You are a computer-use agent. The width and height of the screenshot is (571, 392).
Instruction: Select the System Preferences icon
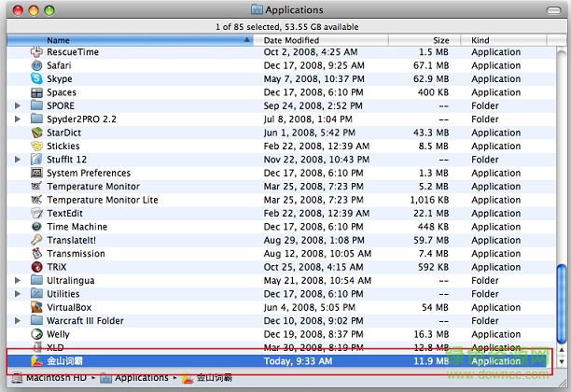click(36, 174)
